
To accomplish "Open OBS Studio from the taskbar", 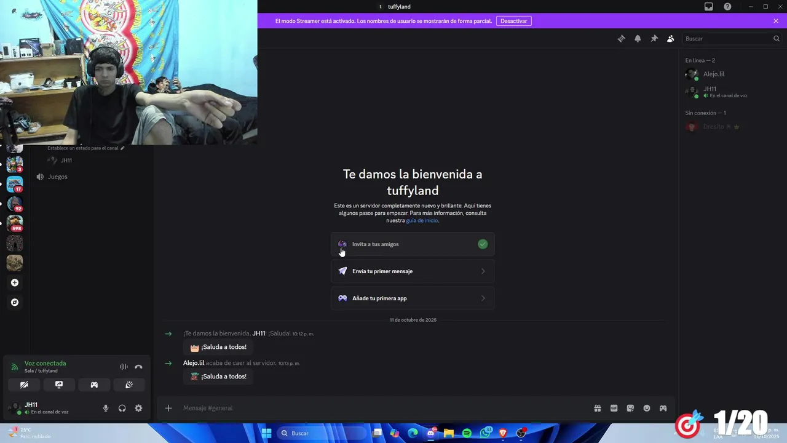I will 521,433.
